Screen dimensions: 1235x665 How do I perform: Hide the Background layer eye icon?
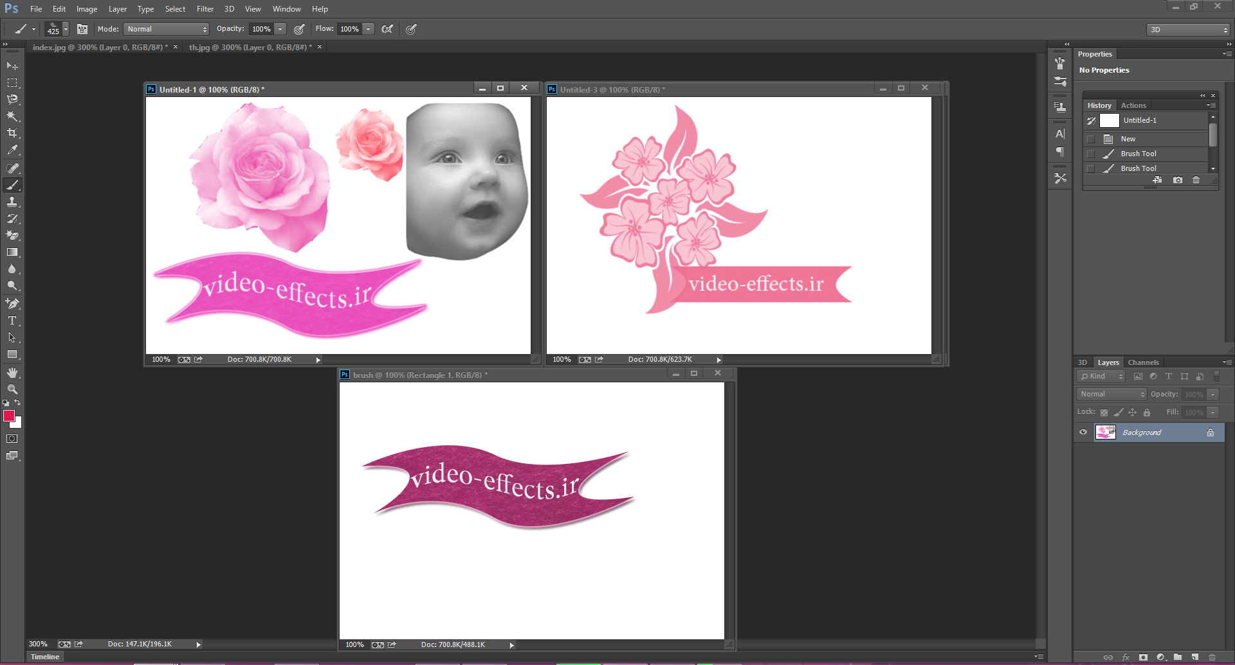tap(1083, 432)
